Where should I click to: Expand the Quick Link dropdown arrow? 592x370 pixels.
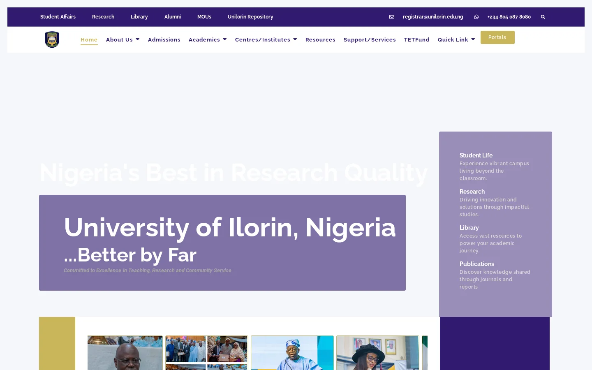click(x=473, y=39)
